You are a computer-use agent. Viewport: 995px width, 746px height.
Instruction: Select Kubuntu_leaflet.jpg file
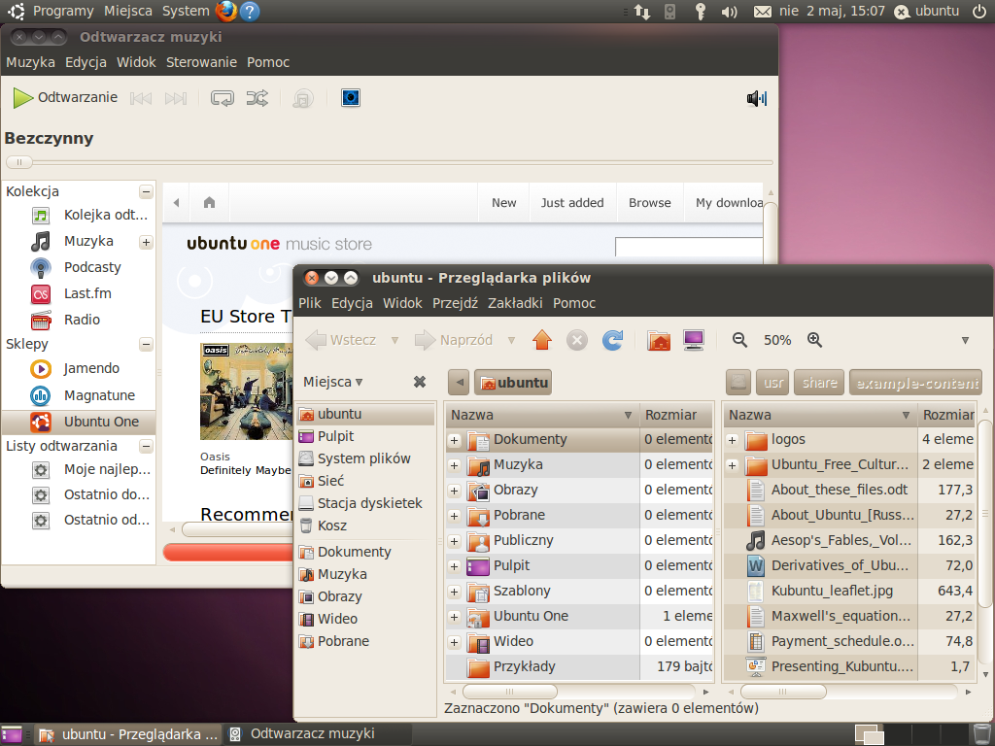(x=832, y=592)
